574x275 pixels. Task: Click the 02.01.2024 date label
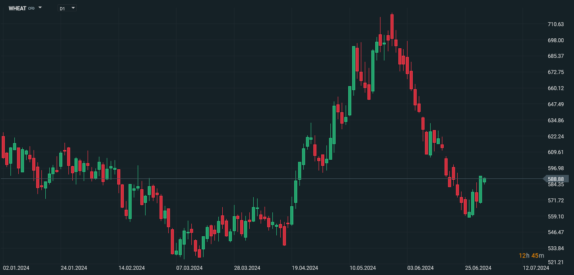pos(16,268)
